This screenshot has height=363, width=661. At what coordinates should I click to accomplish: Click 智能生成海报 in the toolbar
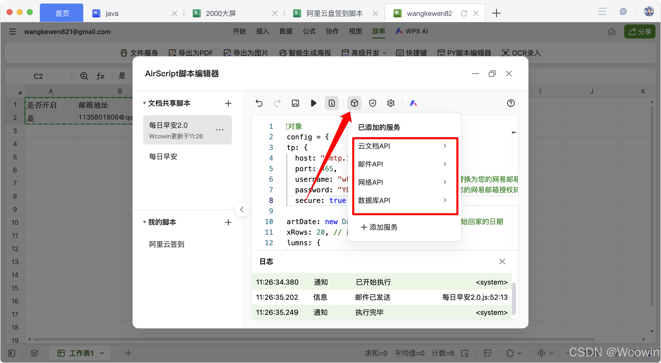click(x=305, y=53)
